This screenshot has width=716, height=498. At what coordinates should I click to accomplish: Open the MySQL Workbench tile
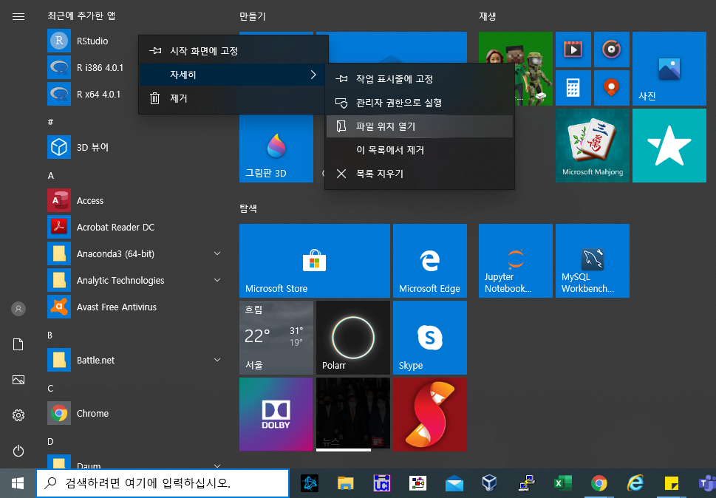click(593, 261)
